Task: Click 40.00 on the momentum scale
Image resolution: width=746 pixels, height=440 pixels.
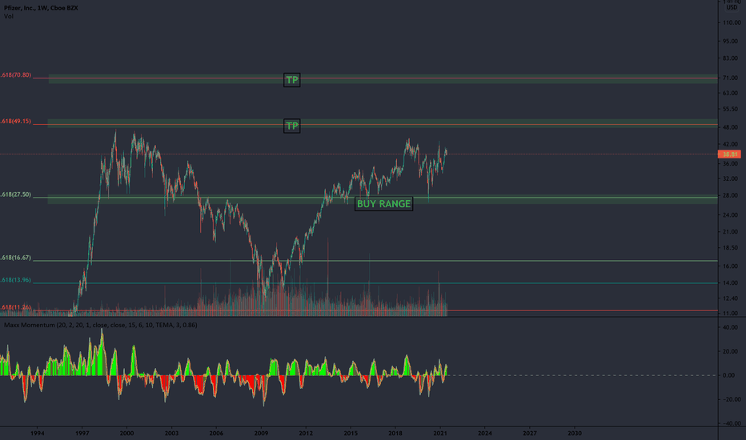Action: [x=731, y=327]
